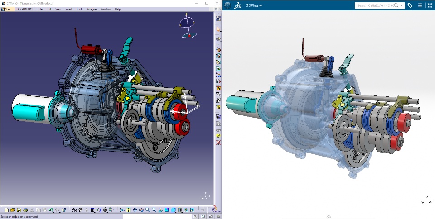Viewport: 435px width, 219px height.
Task: Click the search magnifier icon in 3DPlay
Action: click(x=396, y=5)
